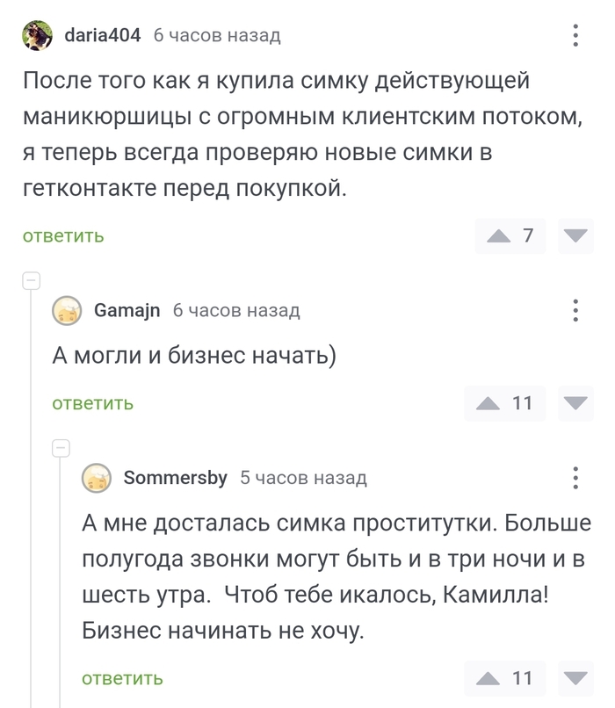Viewport: 615px width, 708px height.
Task: Collapse Gamajn's comment thread
Action: tap(33, 281)
